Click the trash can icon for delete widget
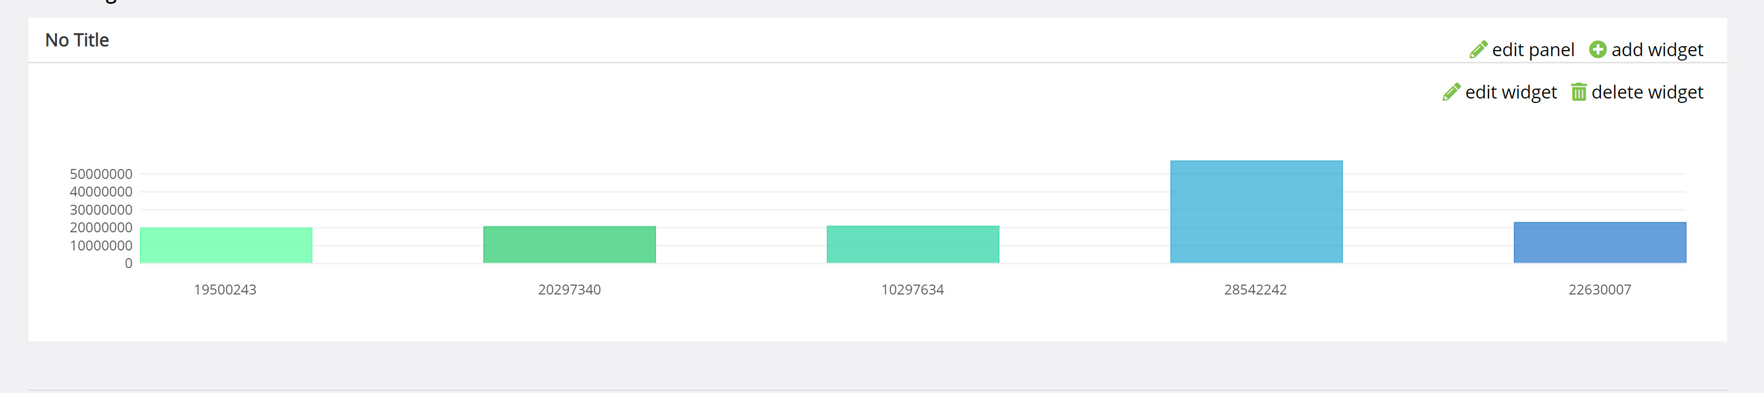The width and height of the screenshot is (1764, 393). tap(1578, 92)
